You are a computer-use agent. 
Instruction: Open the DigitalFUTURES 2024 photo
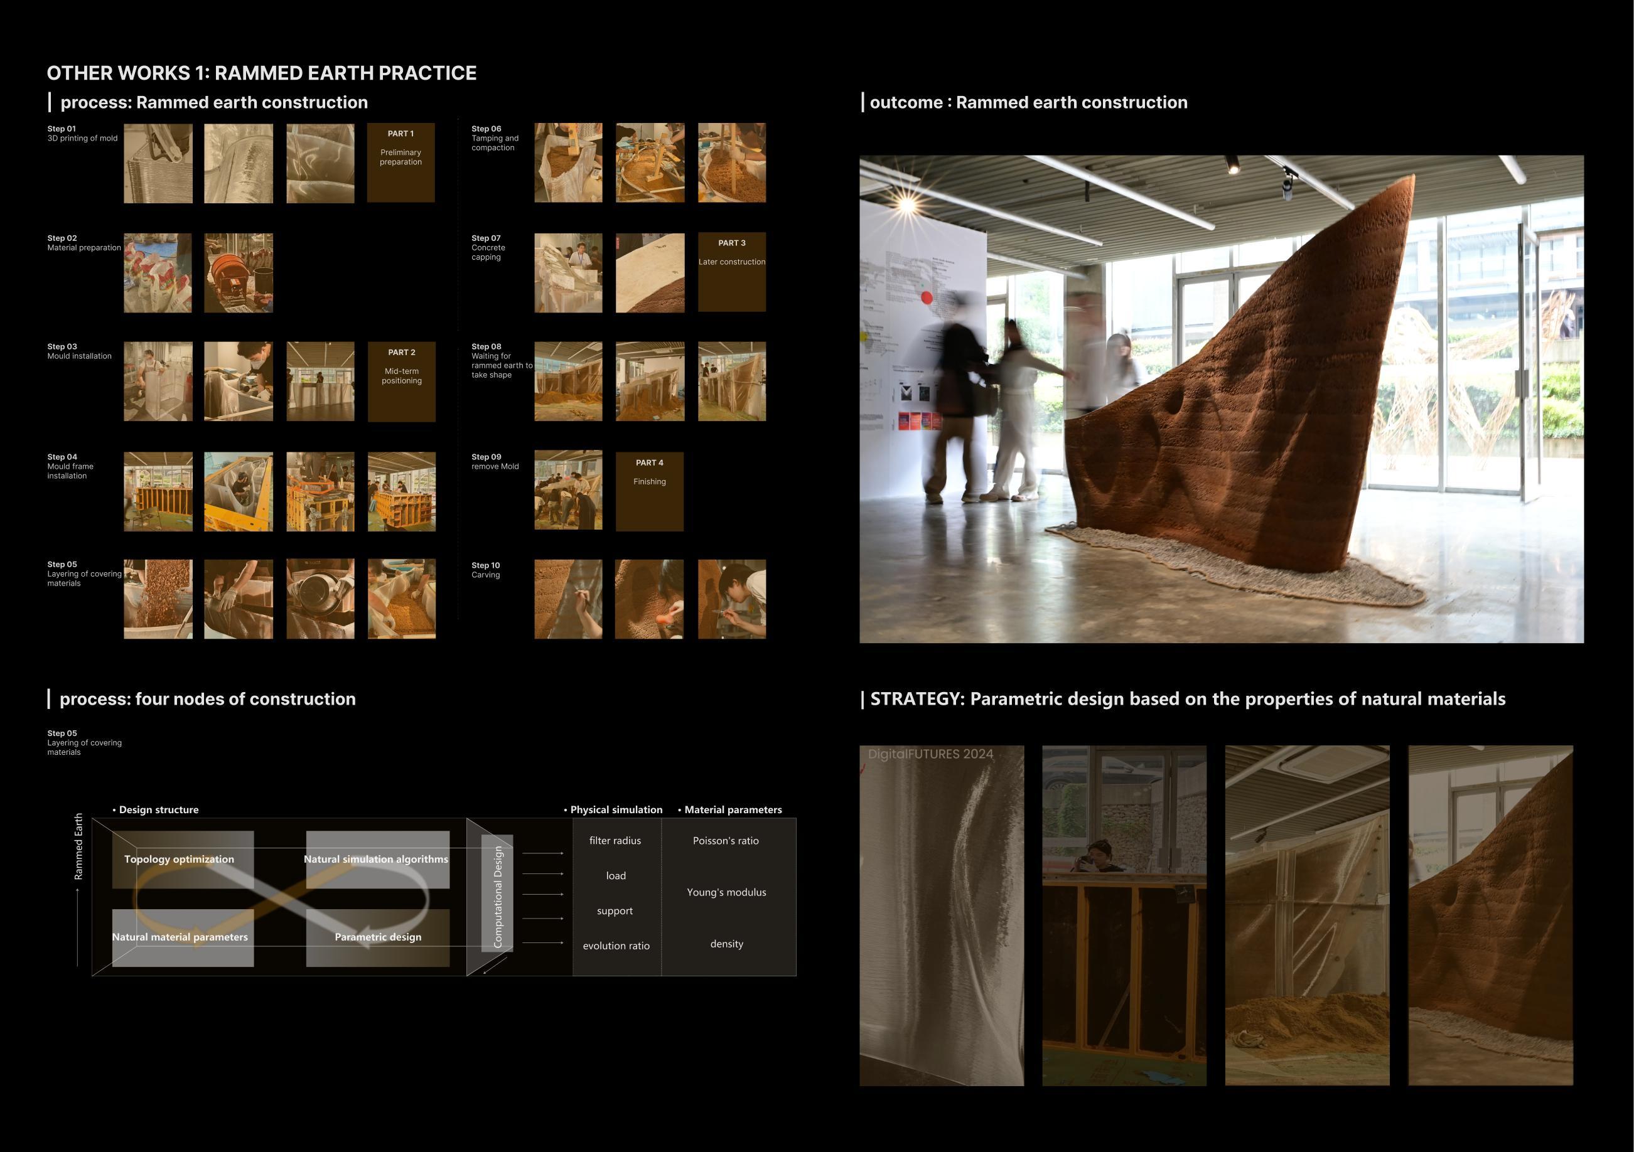[x=941, y=915]
